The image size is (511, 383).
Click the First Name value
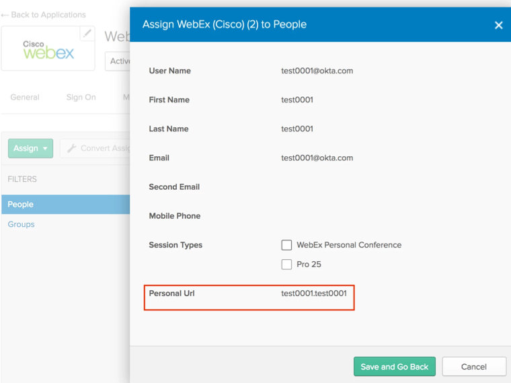point(297,100)
